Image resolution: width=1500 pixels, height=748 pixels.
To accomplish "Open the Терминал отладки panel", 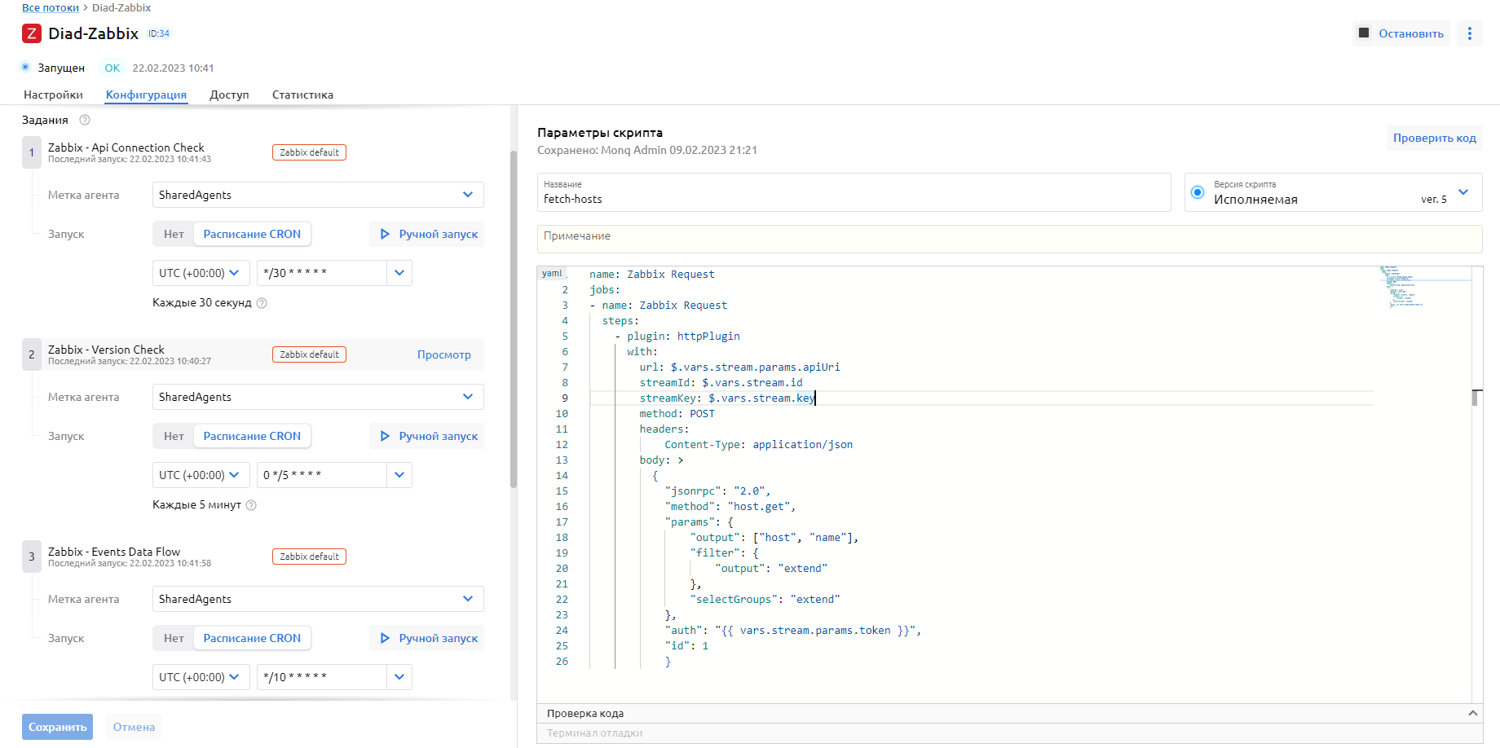I will coord(1009,733).
